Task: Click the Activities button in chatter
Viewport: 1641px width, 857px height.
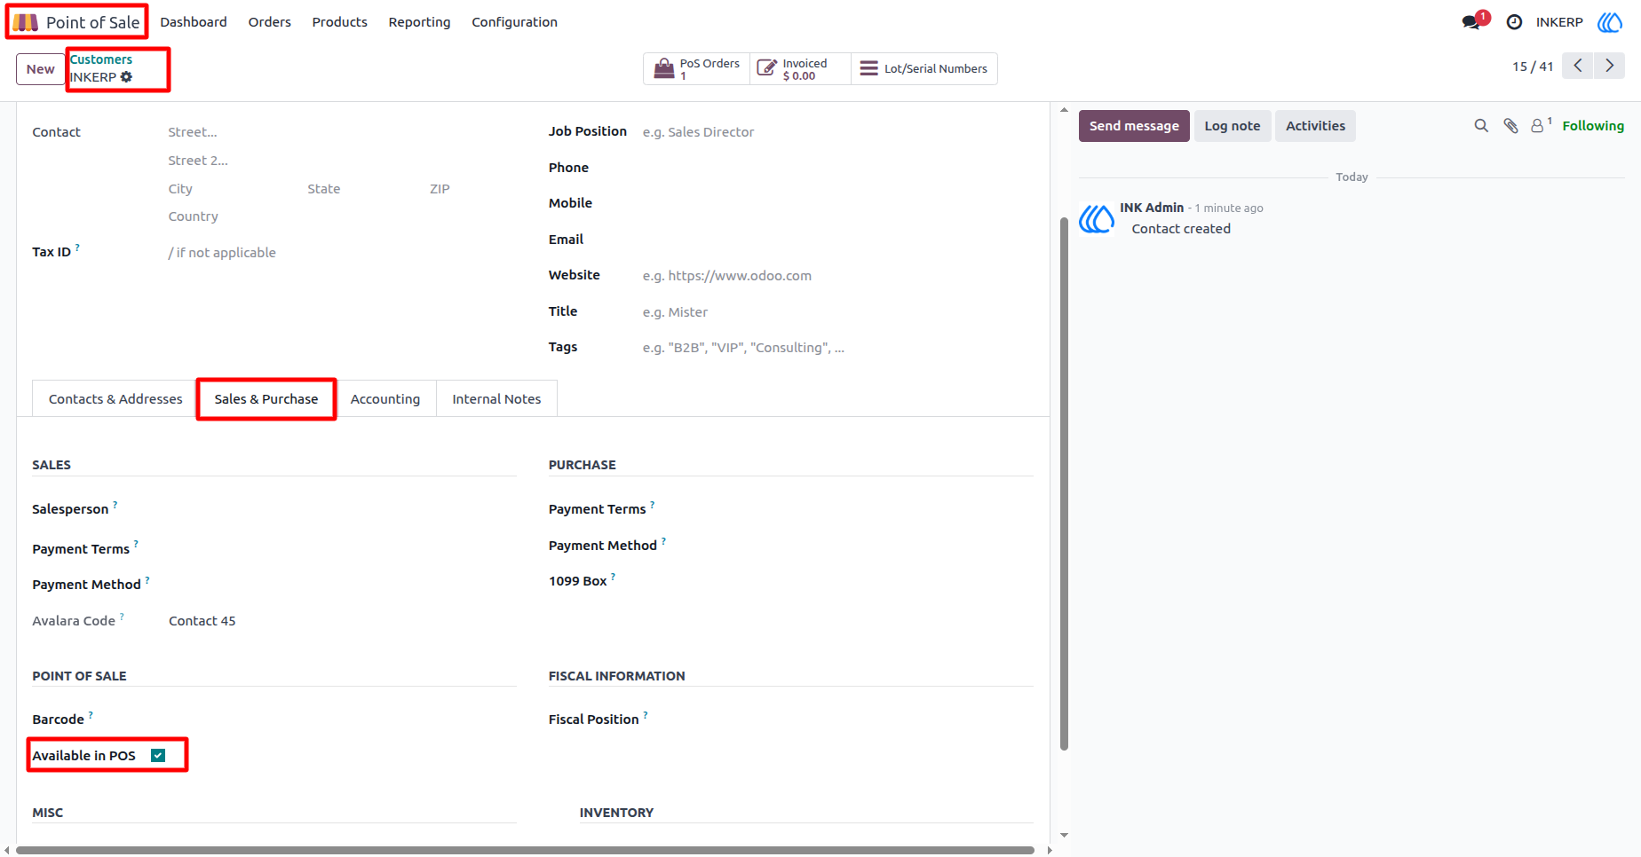Action: 1315,126
